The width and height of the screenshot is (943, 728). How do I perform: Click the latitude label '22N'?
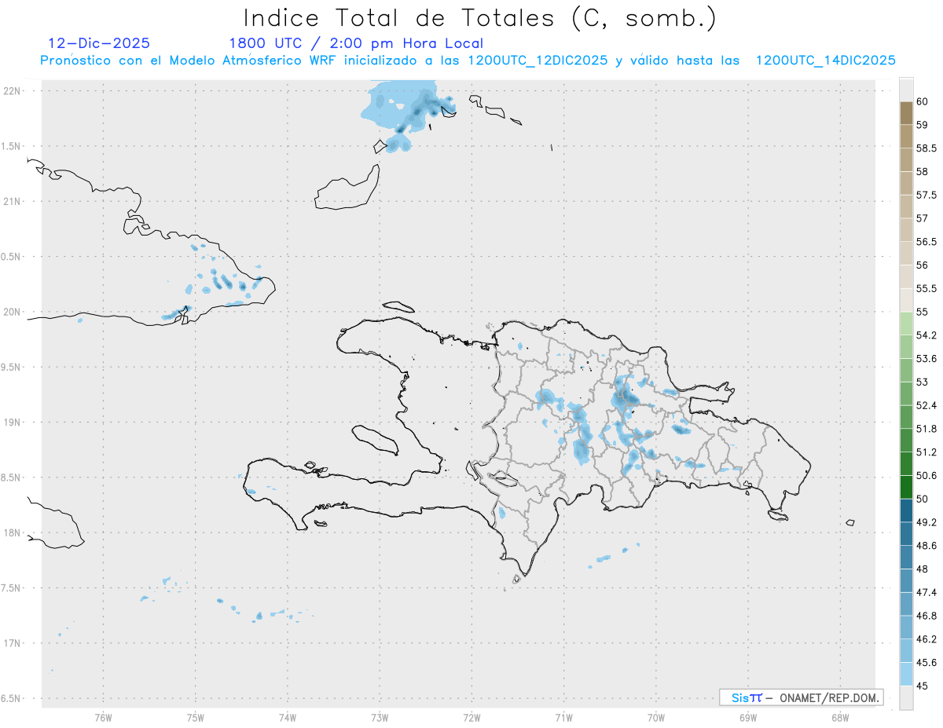click(13, 90)
